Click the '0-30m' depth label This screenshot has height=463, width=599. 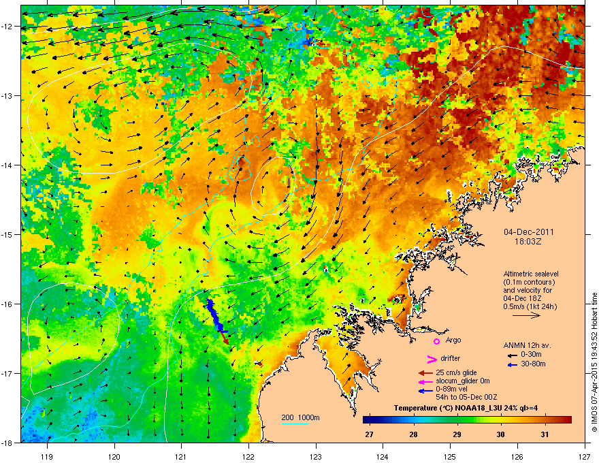coord(531,355)
